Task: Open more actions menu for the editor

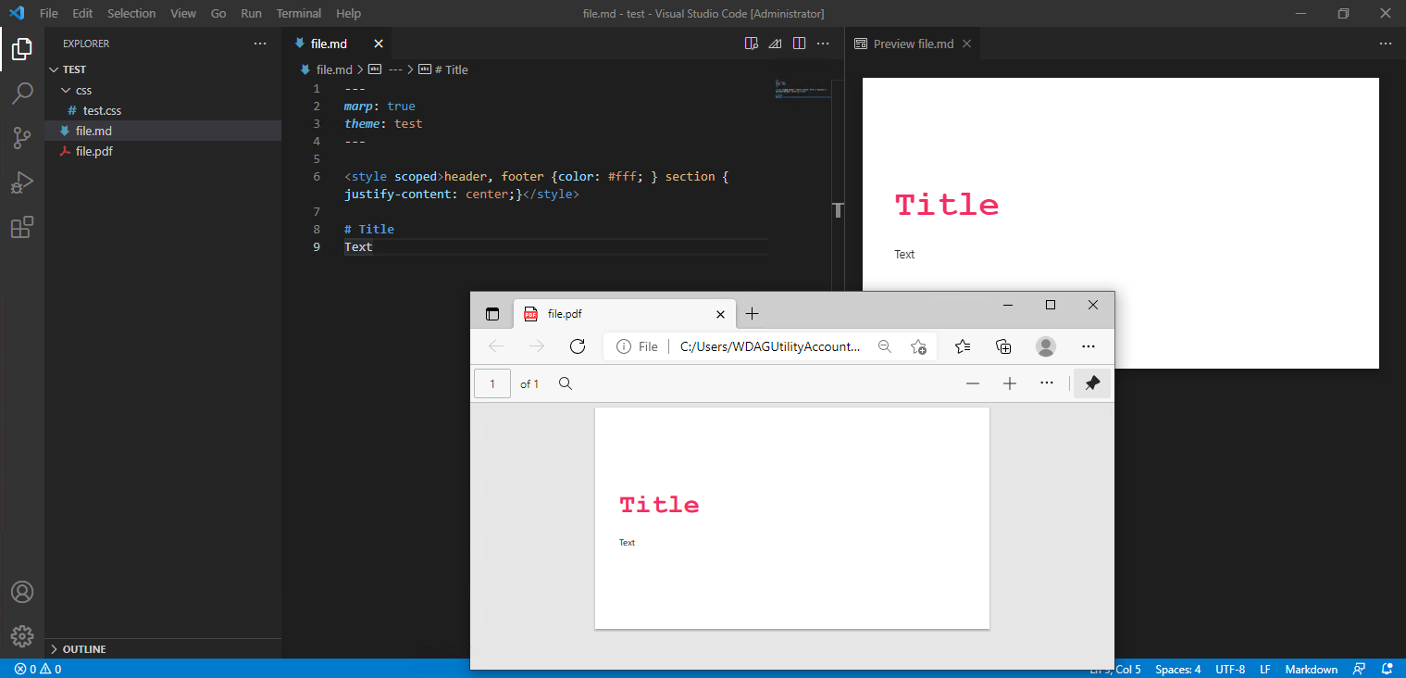Action: pyautogui.click(x=823, y=43)
